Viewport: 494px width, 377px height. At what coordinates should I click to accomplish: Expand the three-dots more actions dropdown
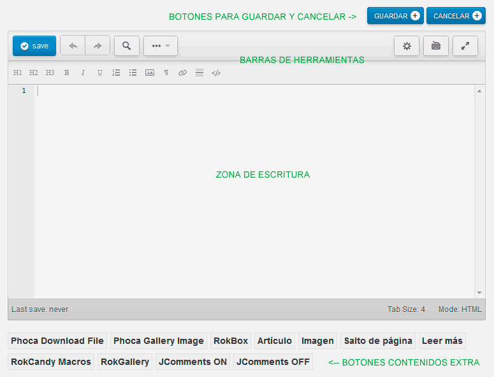(161, 46)
